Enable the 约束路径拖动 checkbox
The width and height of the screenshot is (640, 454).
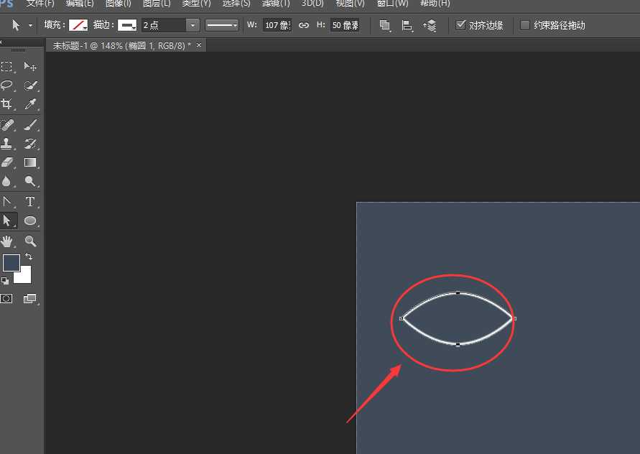click(525, 25)
